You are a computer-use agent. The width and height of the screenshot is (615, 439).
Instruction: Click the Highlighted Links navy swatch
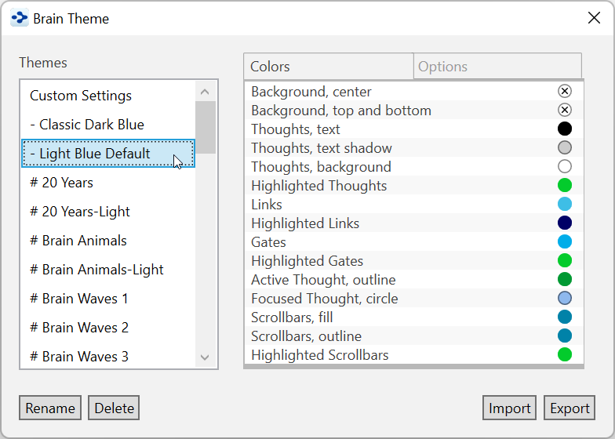point(564,223)
